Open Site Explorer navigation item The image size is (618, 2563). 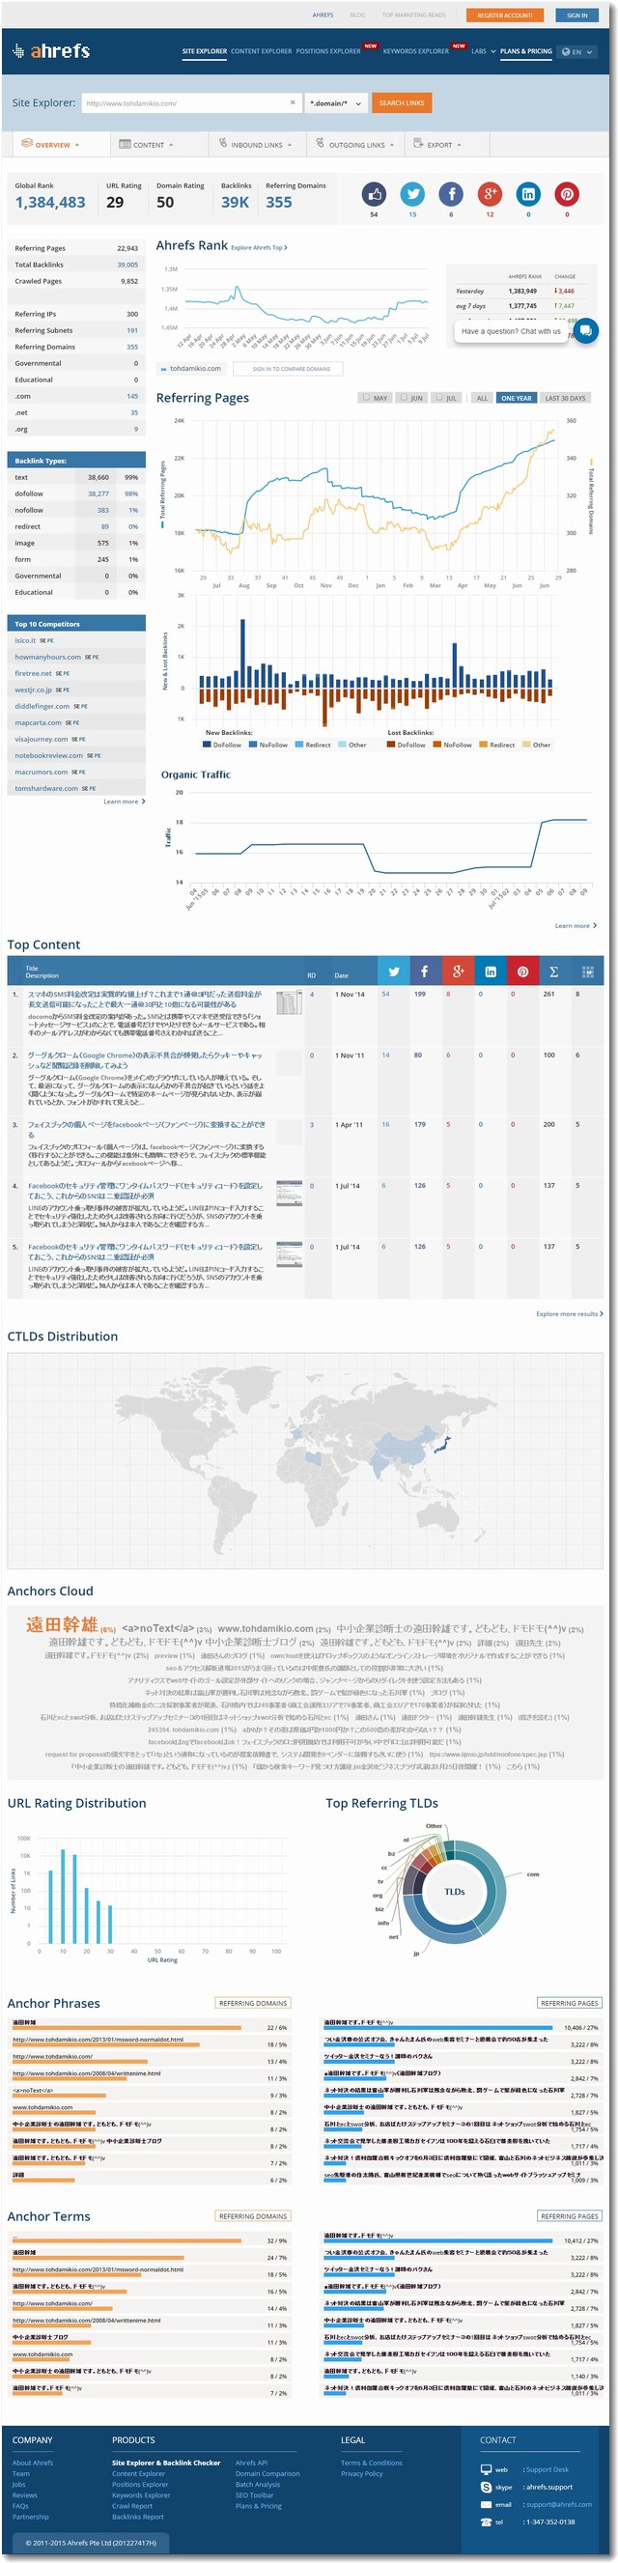[x=204, y=52]
